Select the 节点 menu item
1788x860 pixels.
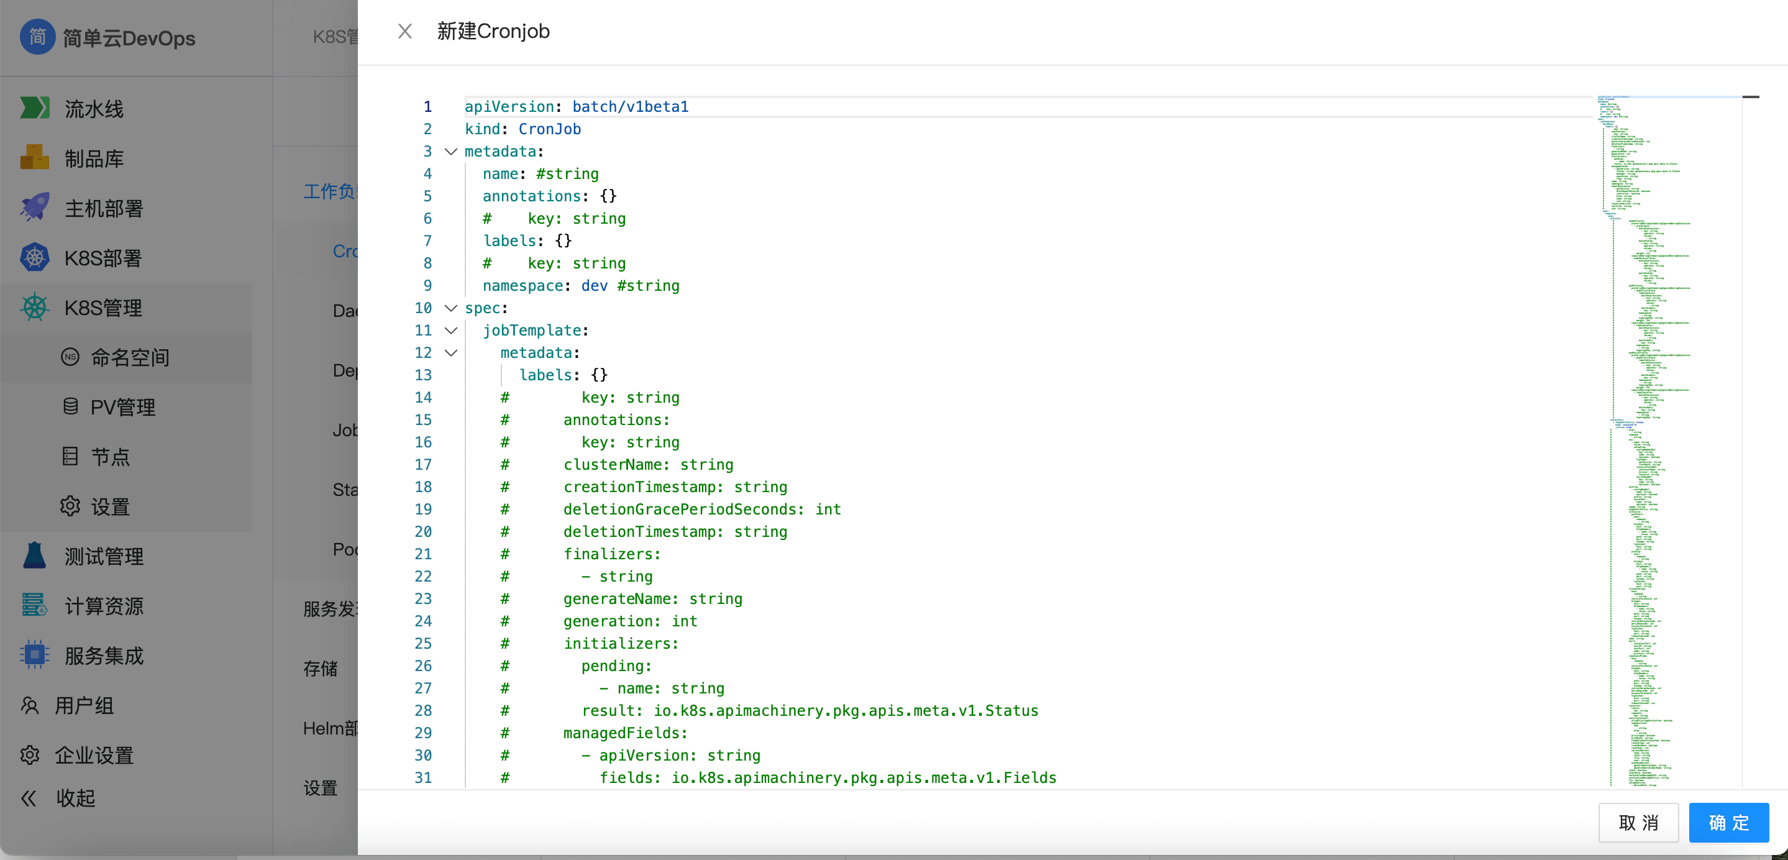tap(111, 457)
